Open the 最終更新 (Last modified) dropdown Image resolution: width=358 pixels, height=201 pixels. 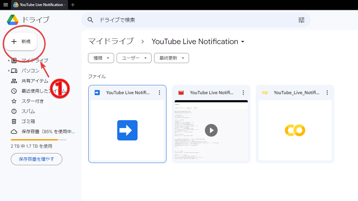[x=171, y=58]
